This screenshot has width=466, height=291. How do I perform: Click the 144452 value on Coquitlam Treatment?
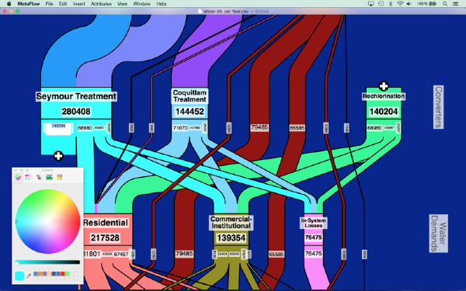tap(190, 111)
